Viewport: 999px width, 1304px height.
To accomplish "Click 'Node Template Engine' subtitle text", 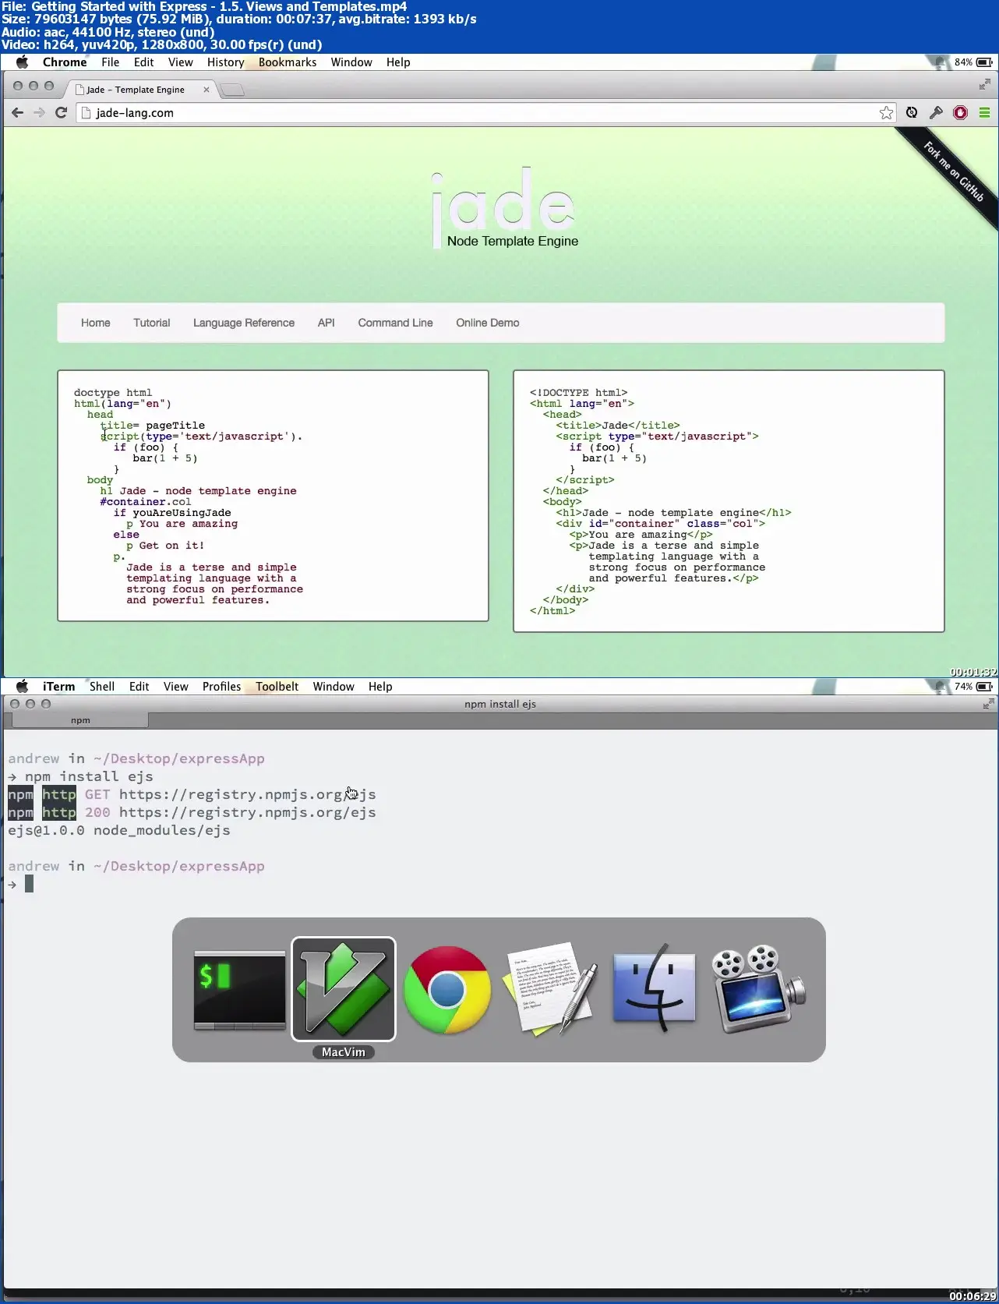I will [513, 242].
